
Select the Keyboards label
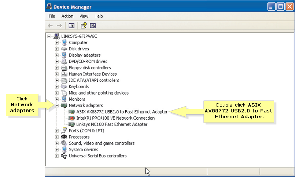click(x=79, y=86)
